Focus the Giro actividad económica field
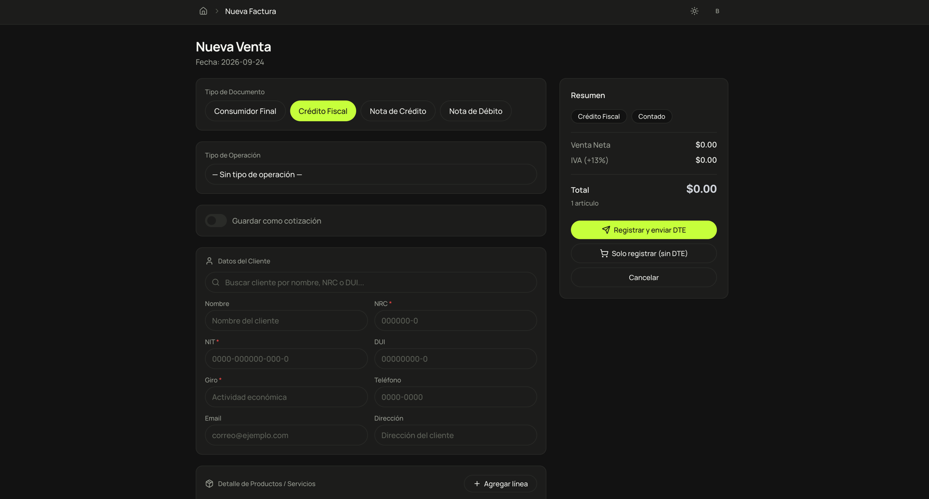This screenshot has height=499, width=929. [x=286, y=397]
